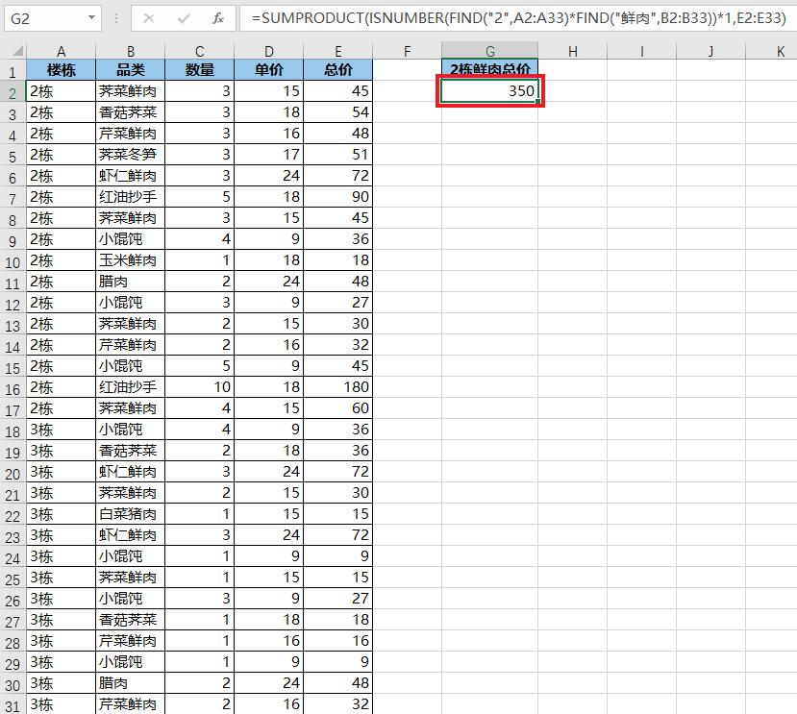The height and width of the screenshot is (714, 797).
Task: Click the Insert Function fx icon
Action: 218,19
